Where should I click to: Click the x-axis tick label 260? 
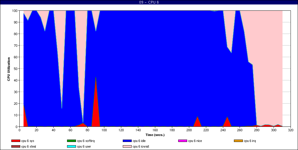[240, 130]
